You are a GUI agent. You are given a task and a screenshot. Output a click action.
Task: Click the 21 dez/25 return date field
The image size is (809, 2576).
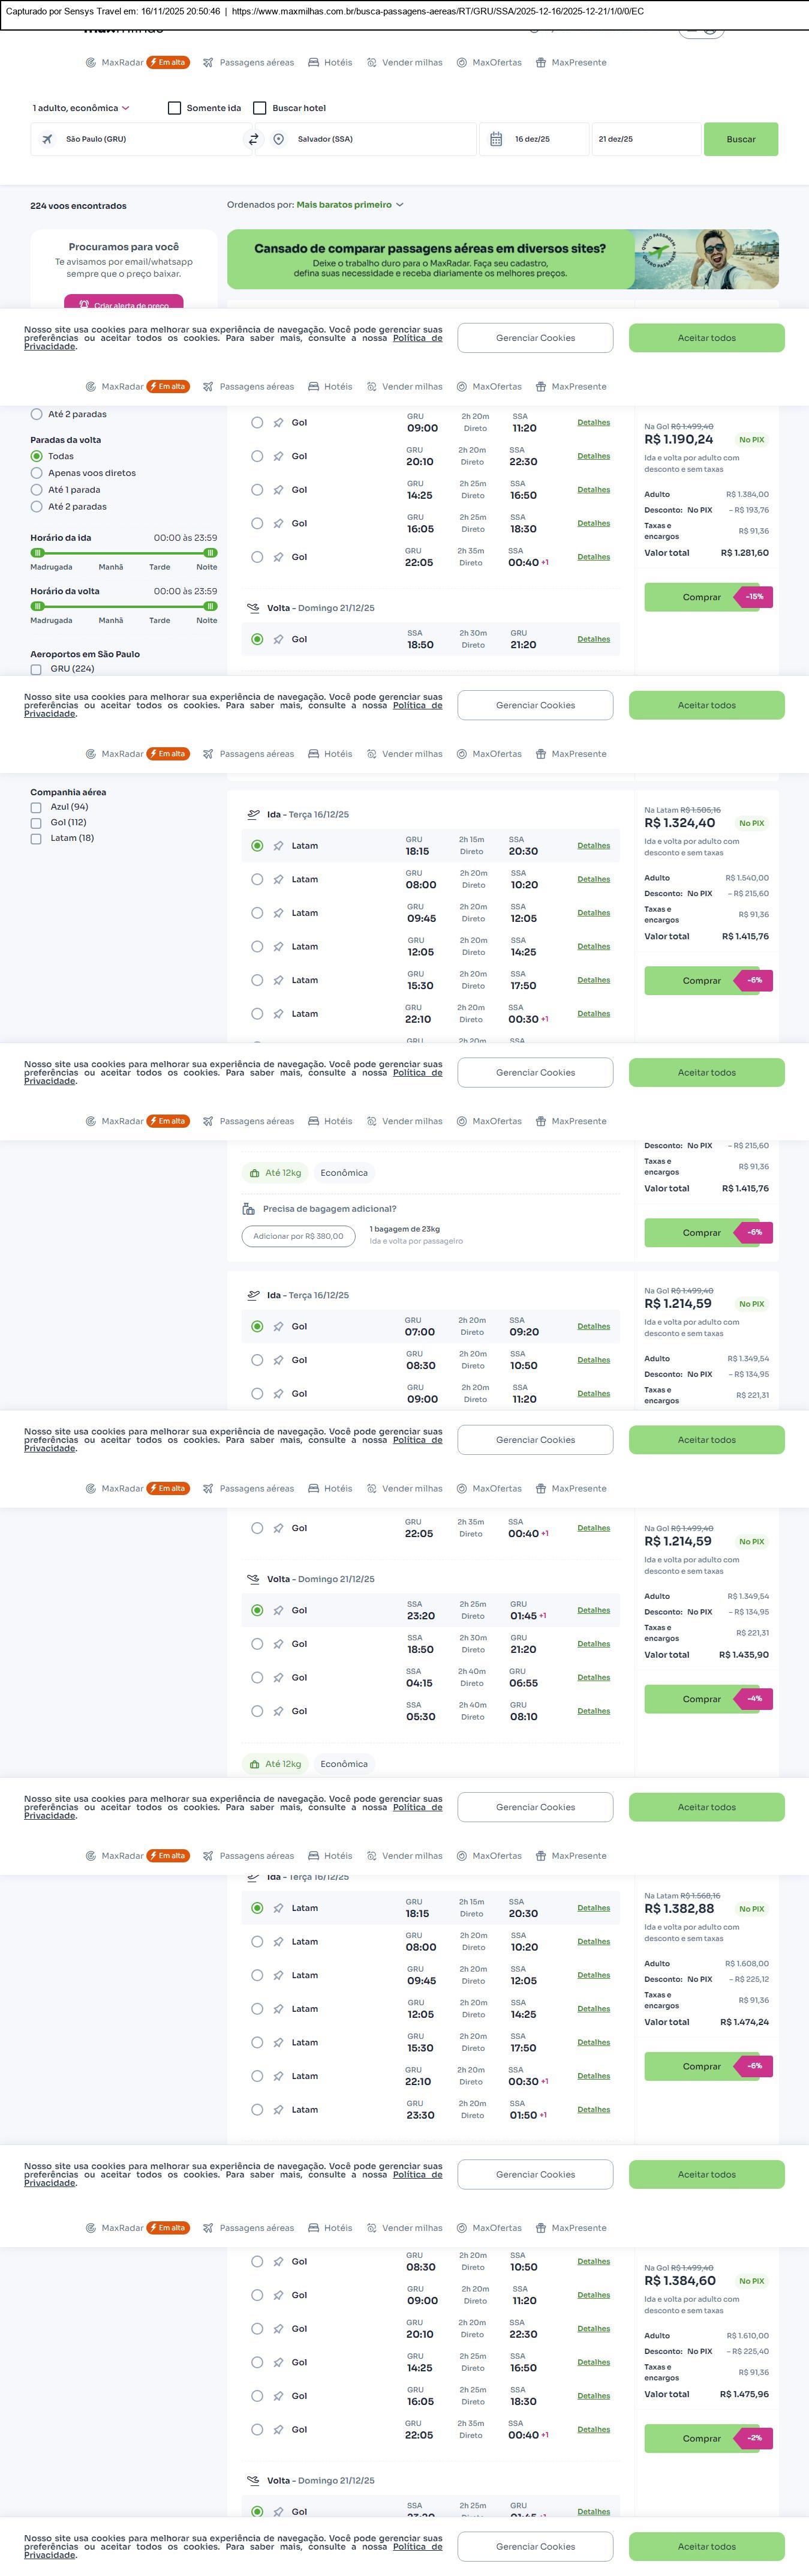pyautogui.click(x=645, y=140)
